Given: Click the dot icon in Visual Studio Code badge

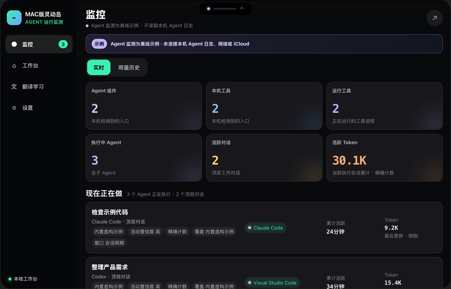Looking at the screenshot, I should 249,283.
